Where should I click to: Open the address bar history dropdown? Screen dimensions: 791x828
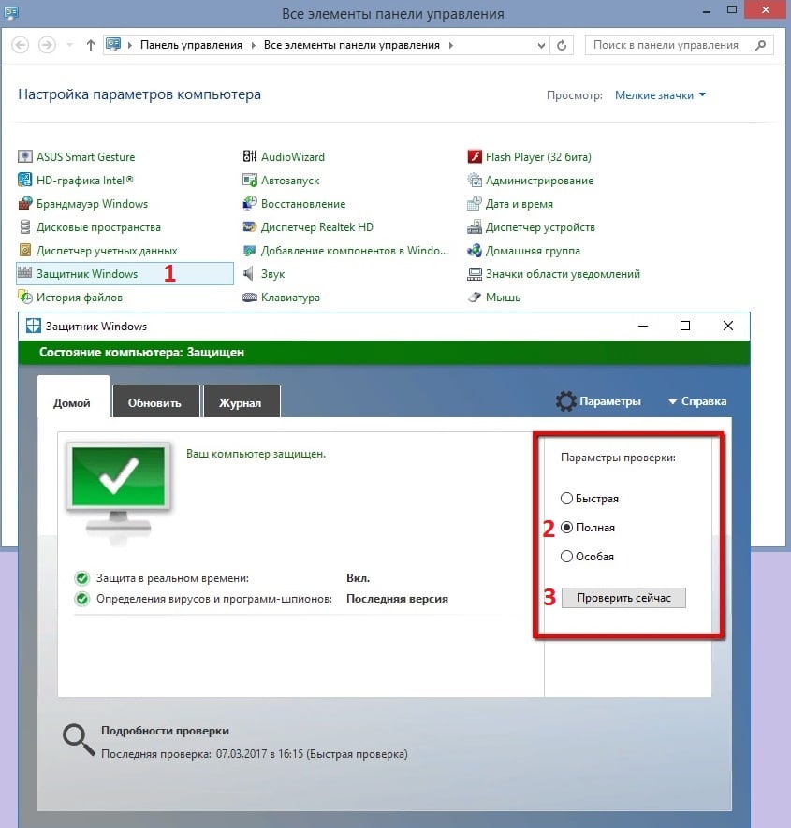[541, 46]
